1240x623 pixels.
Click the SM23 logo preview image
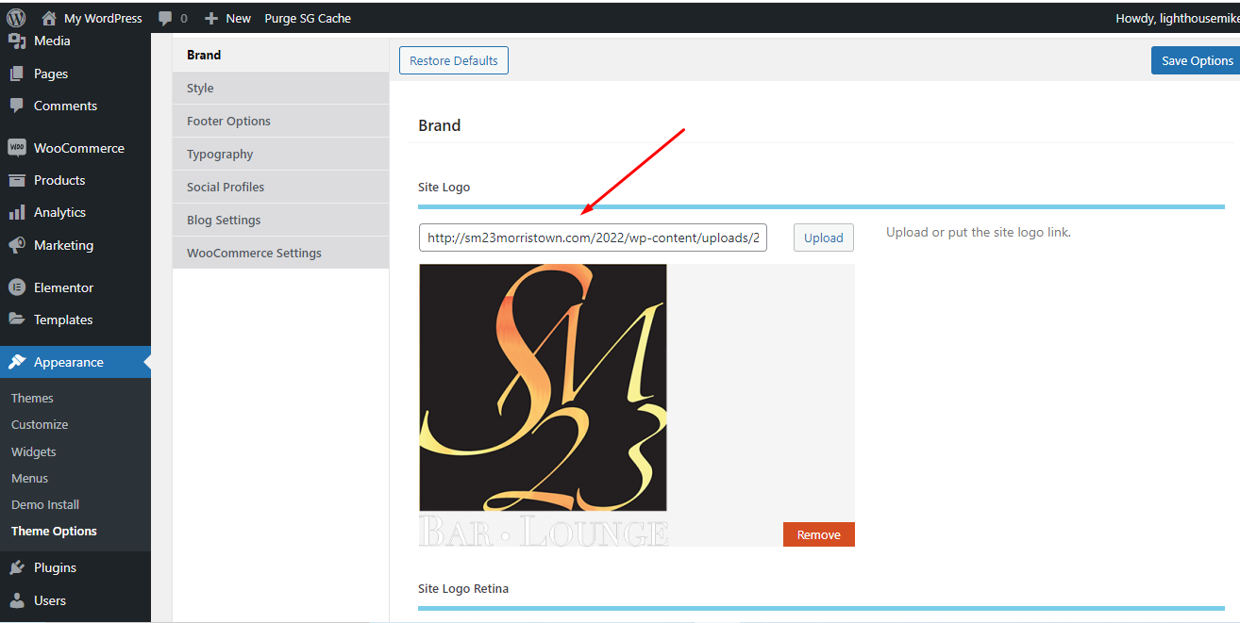coord(543,405)
